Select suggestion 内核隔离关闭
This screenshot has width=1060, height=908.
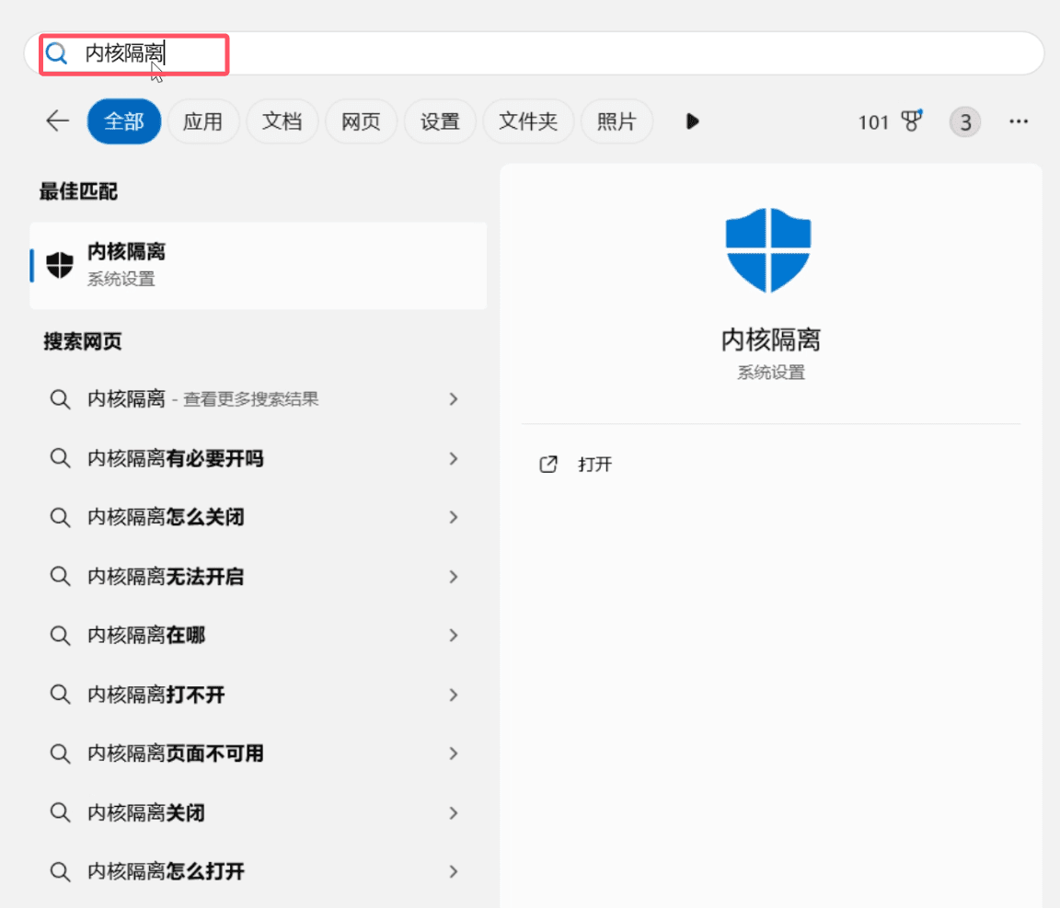tap(259, 812)
